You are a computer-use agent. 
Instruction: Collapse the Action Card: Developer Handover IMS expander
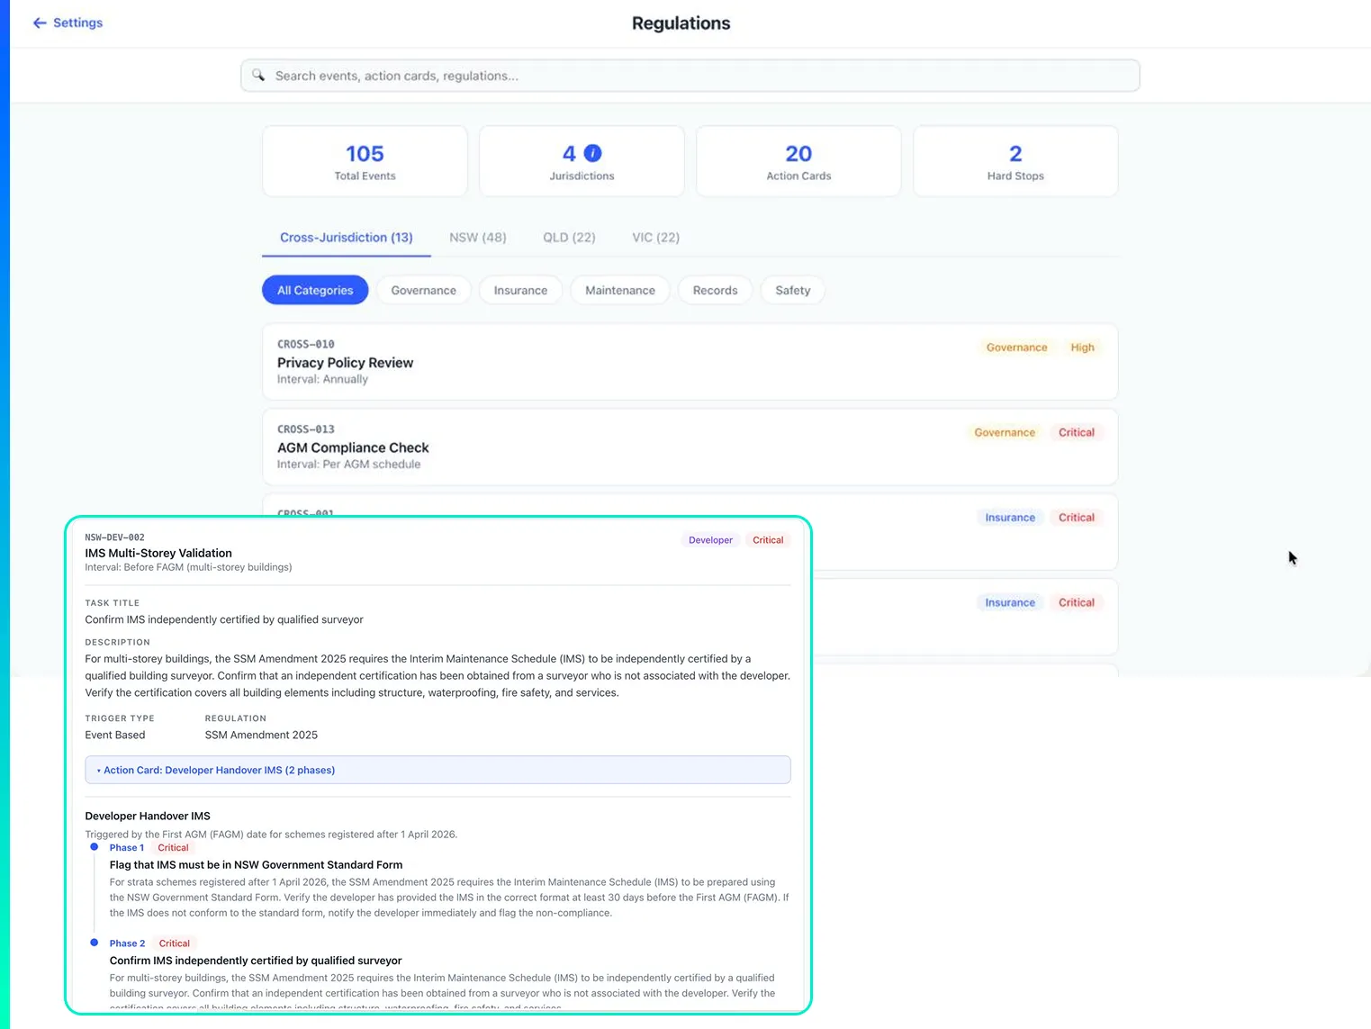point(437,770)
